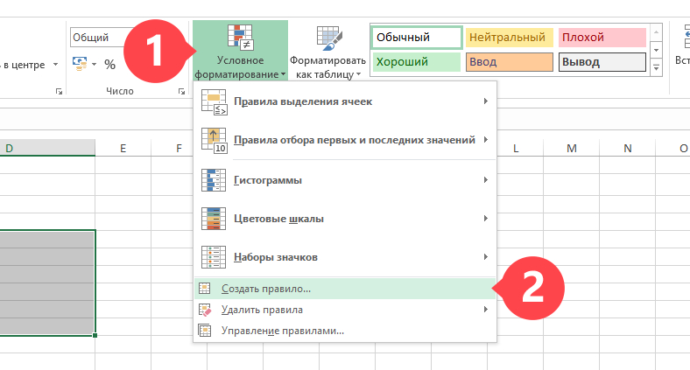Select column M header
The width and height of the screenshot is (690, 370).
(572, 149)
